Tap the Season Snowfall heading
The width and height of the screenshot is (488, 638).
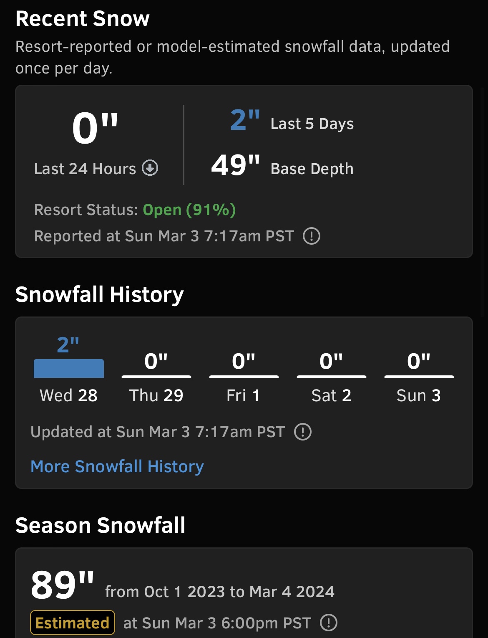pos(101,525)
